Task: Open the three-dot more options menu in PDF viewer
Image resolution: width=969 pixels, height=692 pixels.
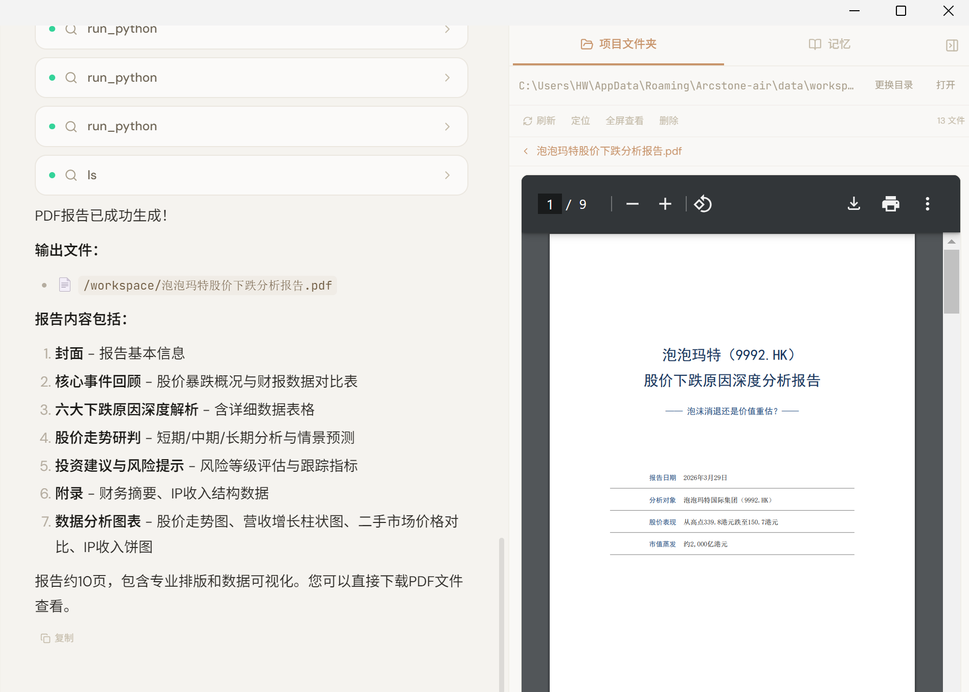Action: [x=927, y=204]
